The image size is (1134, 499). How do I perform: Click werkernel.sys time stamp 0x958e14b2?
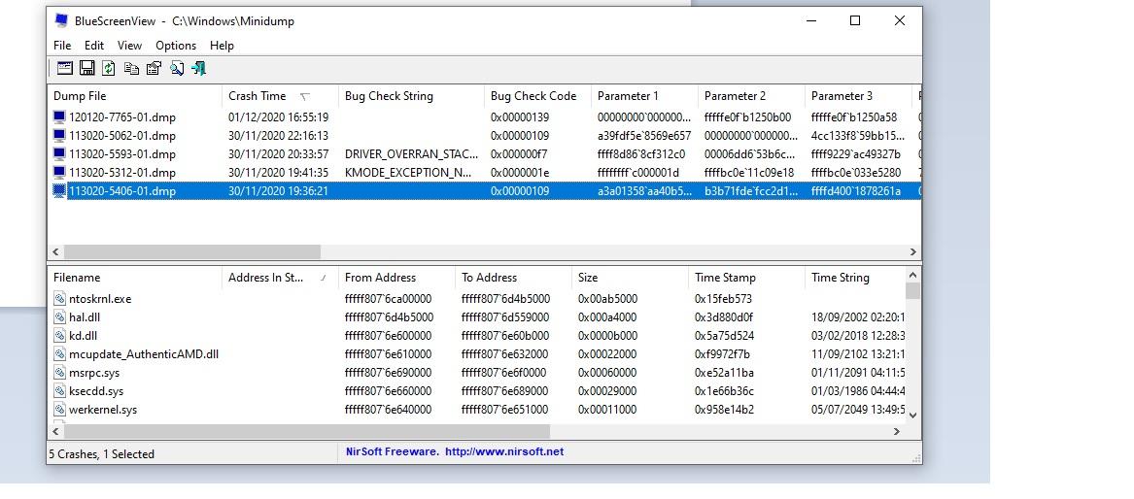[x=724, y=410]
